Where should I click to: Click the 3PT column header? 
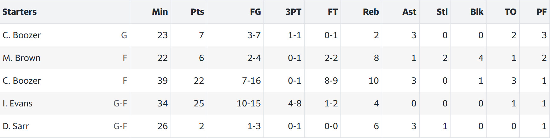[293, 12]
